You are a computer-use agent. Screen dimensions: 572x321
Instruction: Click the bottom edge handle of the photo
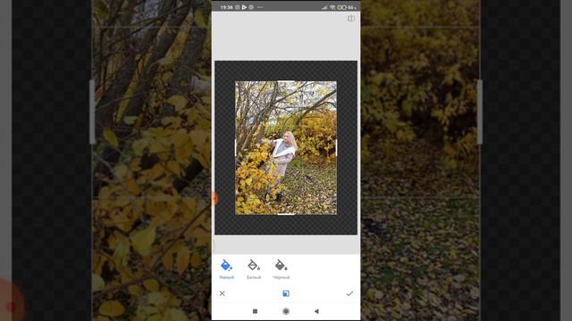point(286,214)
